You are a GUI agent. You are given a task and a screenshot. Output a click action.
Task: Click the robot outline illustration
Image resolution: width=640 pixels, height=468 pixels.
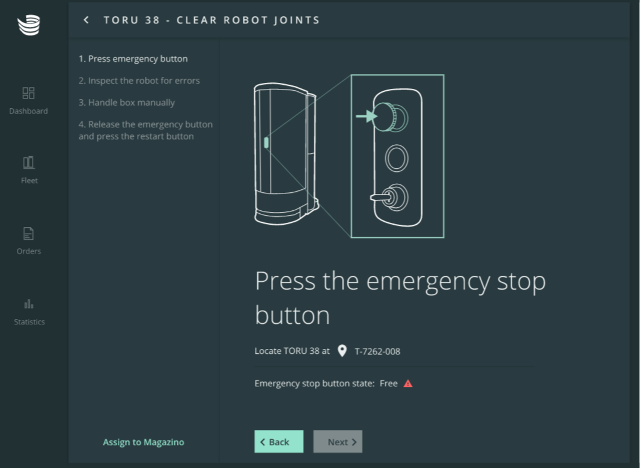[x=285, y=154]
